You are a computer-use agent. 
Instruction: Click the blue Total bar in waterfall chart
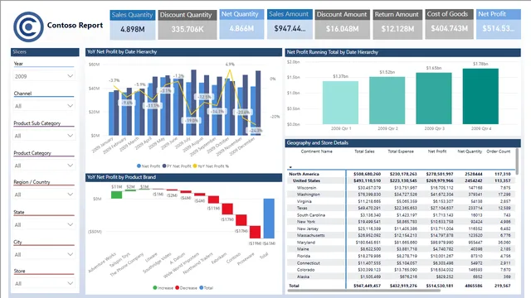[269, 219]
